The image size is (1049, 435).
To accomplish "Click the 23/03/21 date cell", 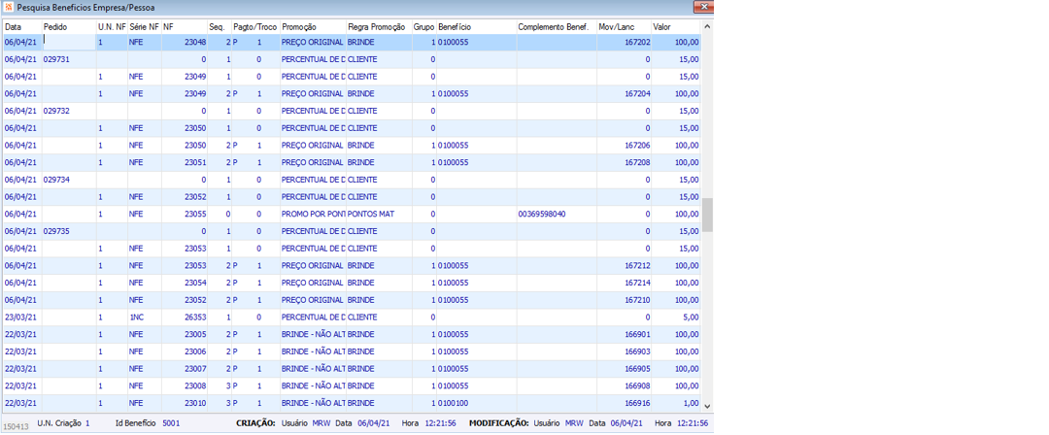I will (x=22, y=318).
